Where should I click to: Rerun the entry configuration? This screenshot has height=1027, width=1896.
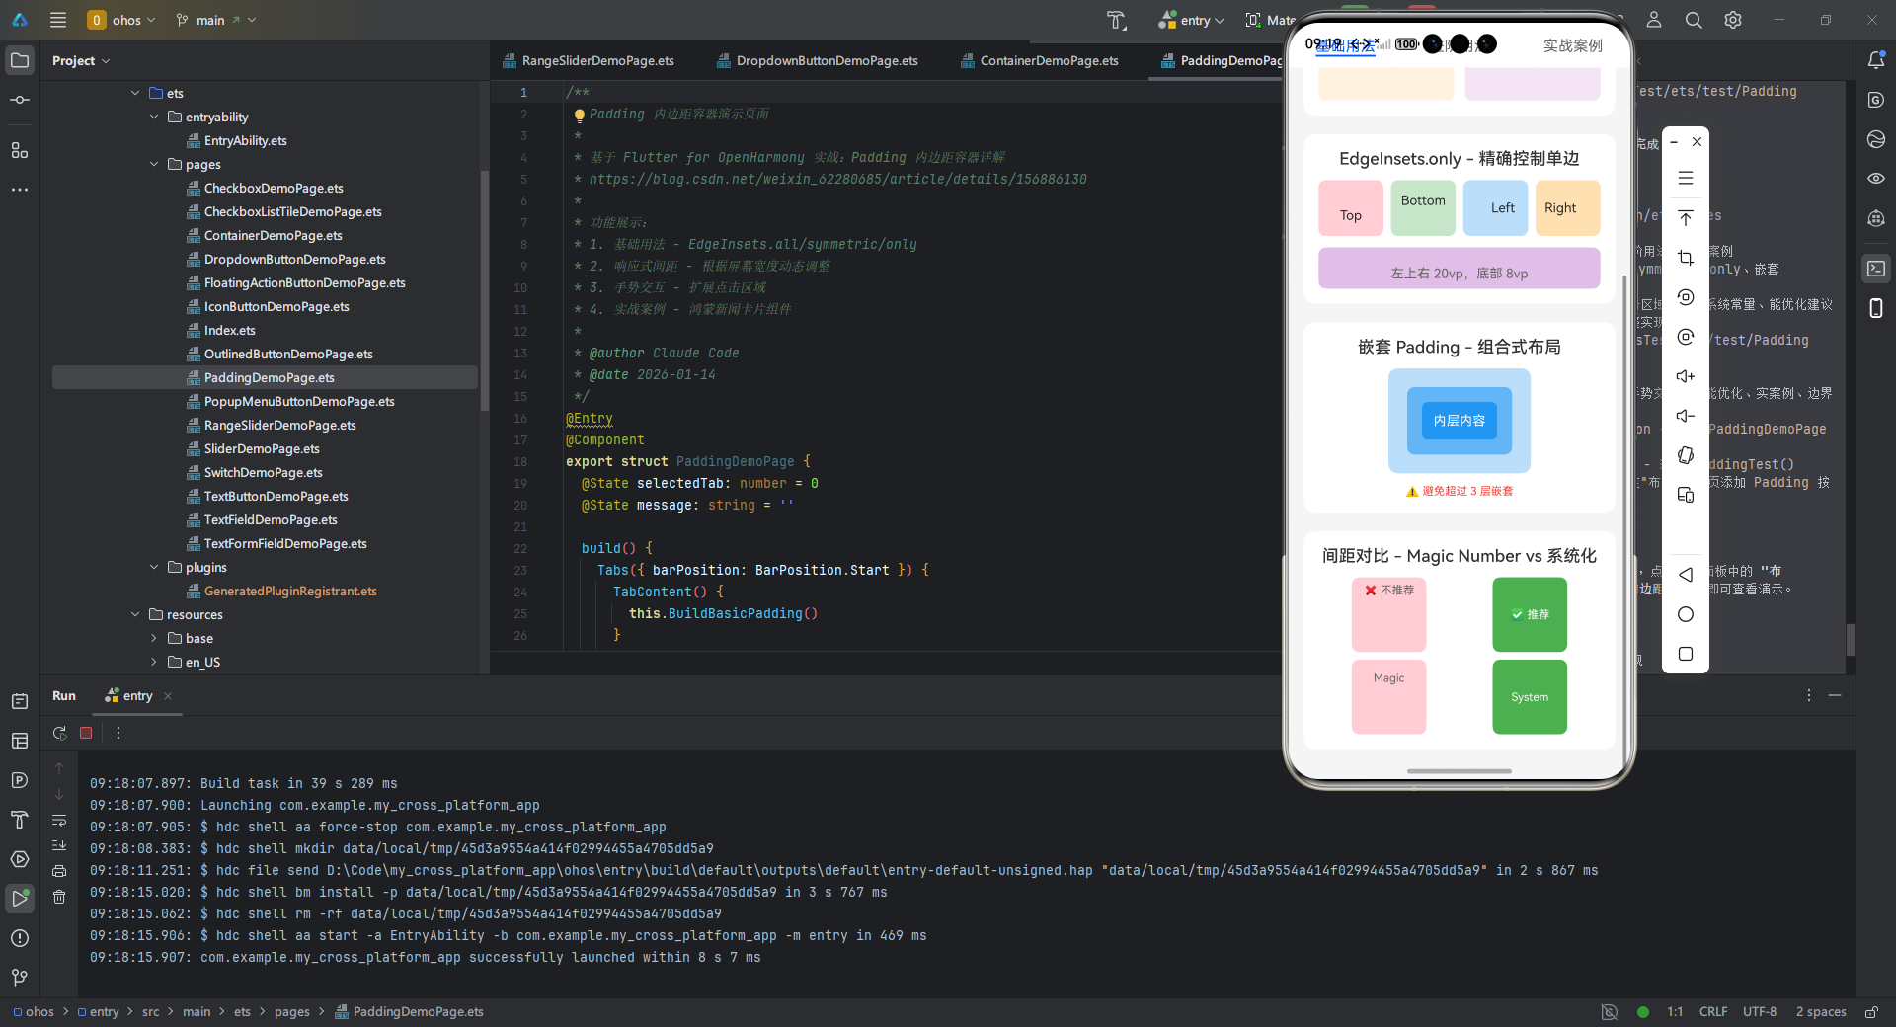click(60, 733)
